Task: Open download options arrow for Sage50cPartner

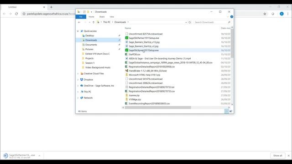Action: pos(39,156)
